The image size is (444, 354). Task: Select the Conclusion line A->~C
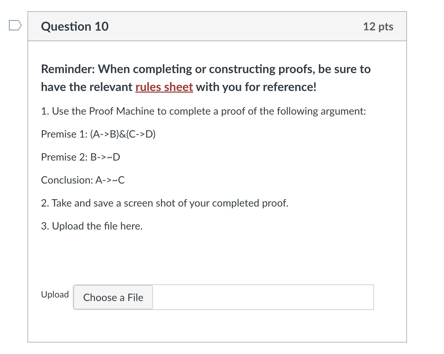pos(82,180)
